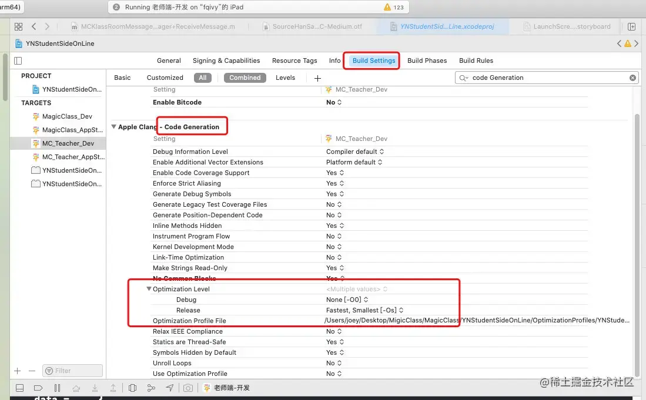Go forward with the right chevron

[47, 27]
